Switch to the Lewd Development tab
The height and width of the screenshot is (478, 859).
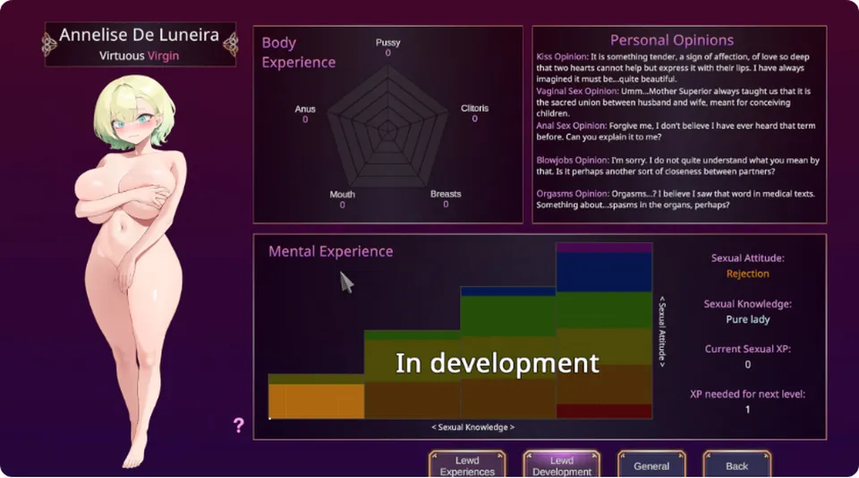pyautogui.click(x=562, y=465)
